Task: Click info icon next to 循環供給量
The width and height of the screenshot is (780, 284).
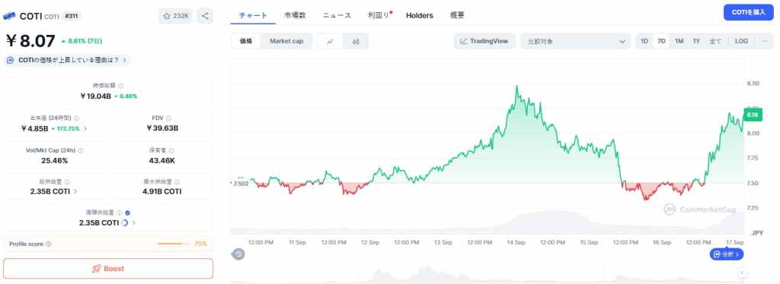Action: click(120, 213)
